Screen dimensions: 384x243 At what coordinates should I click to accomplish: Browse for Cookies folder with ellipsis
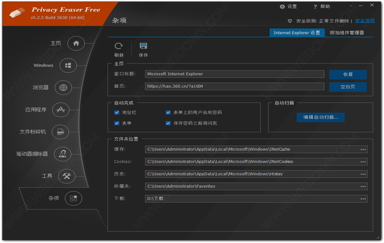tap(363, 162)
